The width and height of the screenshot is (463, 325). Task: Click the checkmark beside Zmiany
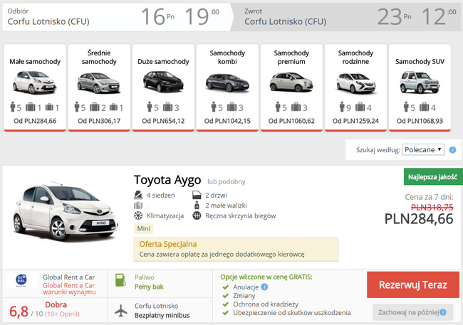coord(226,296)
